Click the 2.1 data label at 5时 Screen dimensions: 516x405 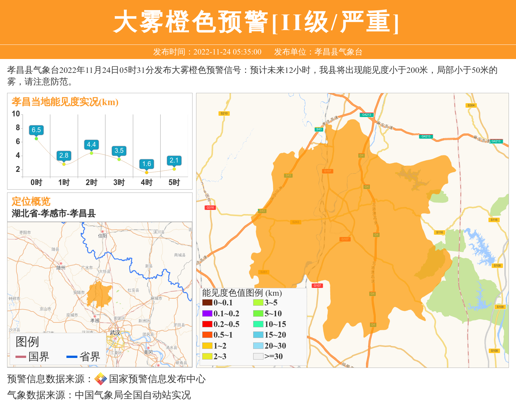(x=174, y=160)
